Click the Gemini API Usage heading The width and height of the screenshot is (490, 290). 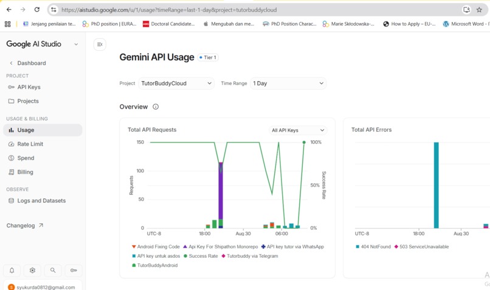157,58
